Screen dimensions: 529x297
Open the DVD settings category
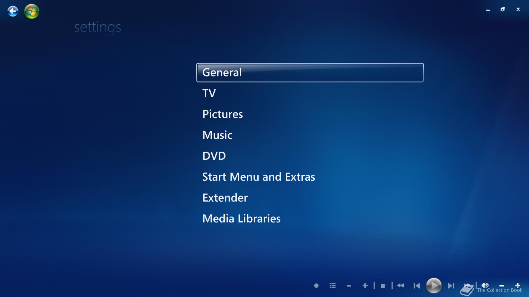tap(214, 156)
